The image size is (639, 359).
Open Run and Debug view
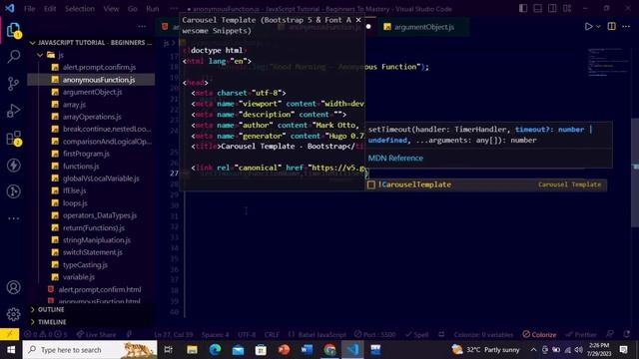[x=13, y=111]
